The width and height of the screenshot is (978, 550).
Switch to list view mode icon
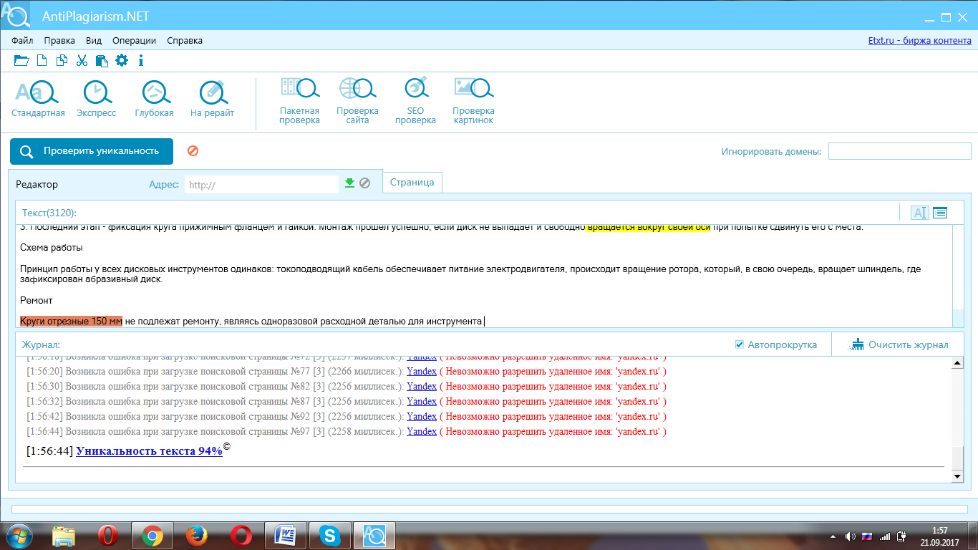(x=939, y=213)
